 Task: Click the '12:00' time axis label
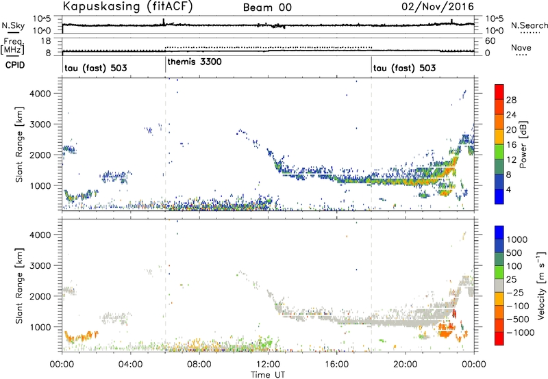pos(268,365)
